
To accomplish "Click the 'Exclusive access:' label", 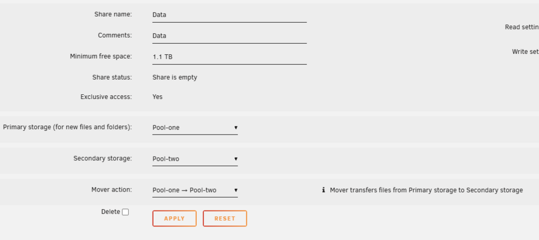I will (106, 97).
